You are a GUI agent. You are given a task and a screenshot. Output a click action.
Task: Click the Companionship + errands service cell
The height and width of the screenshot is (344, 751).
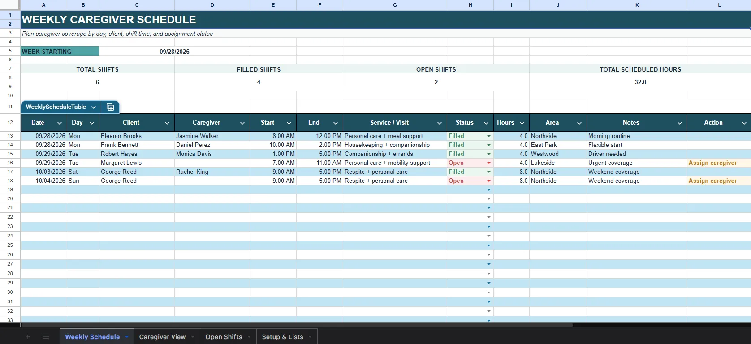click(x=395, y=154)
